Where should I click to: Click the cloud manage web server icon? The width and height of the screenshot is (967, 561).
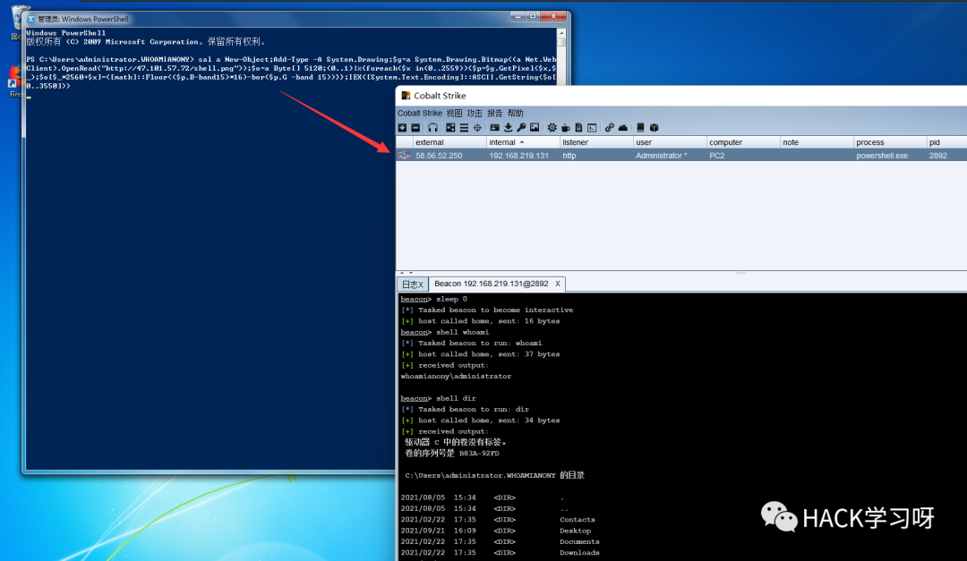click(623, 128)
